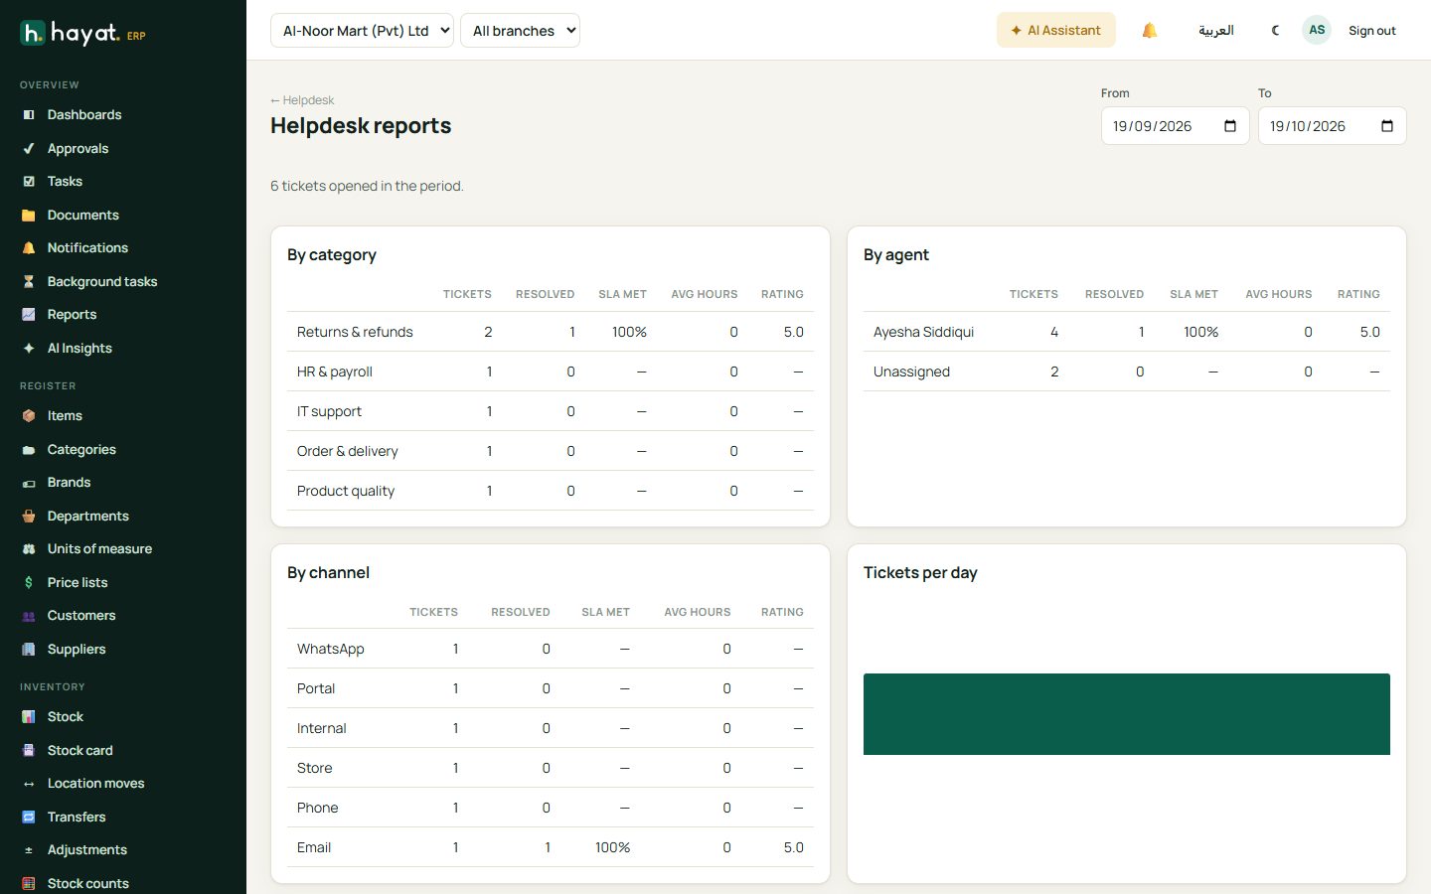The image size is (1431, 894).
Task: Click the Tickets per day green bar
Action: pyautogui.click(x=1127, y=714)
